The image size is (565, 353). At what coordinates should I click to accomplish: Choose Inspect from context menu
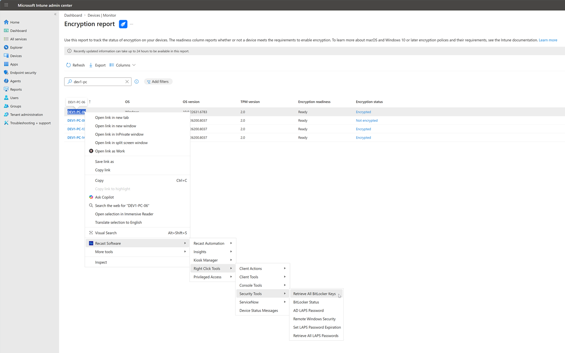click(137, 262)
